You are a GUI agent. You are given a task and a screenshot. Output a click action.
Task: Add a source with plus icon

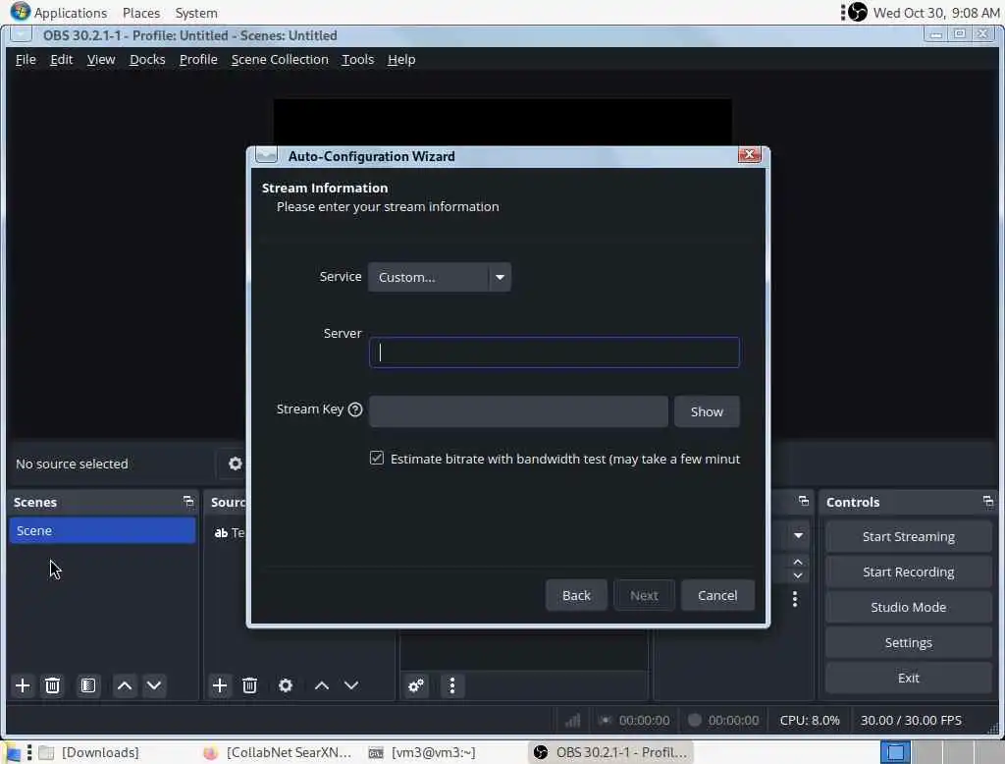(219, 685)
